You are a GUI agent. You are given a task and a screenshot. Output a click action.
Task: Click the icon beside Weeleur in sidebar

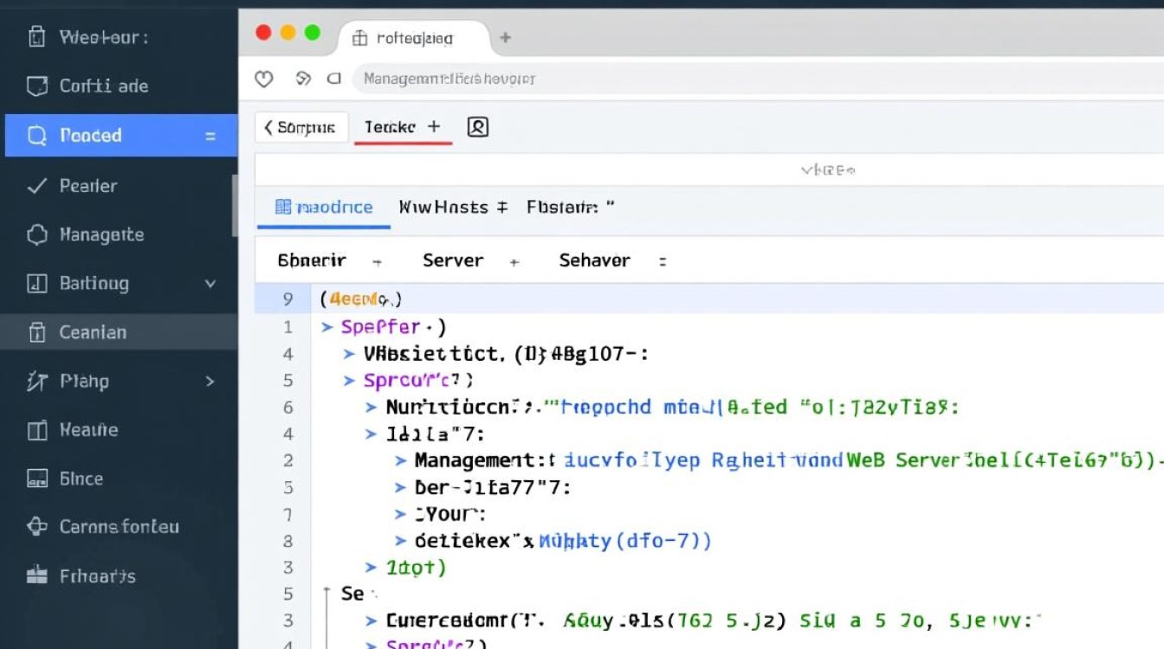[36, 37]
